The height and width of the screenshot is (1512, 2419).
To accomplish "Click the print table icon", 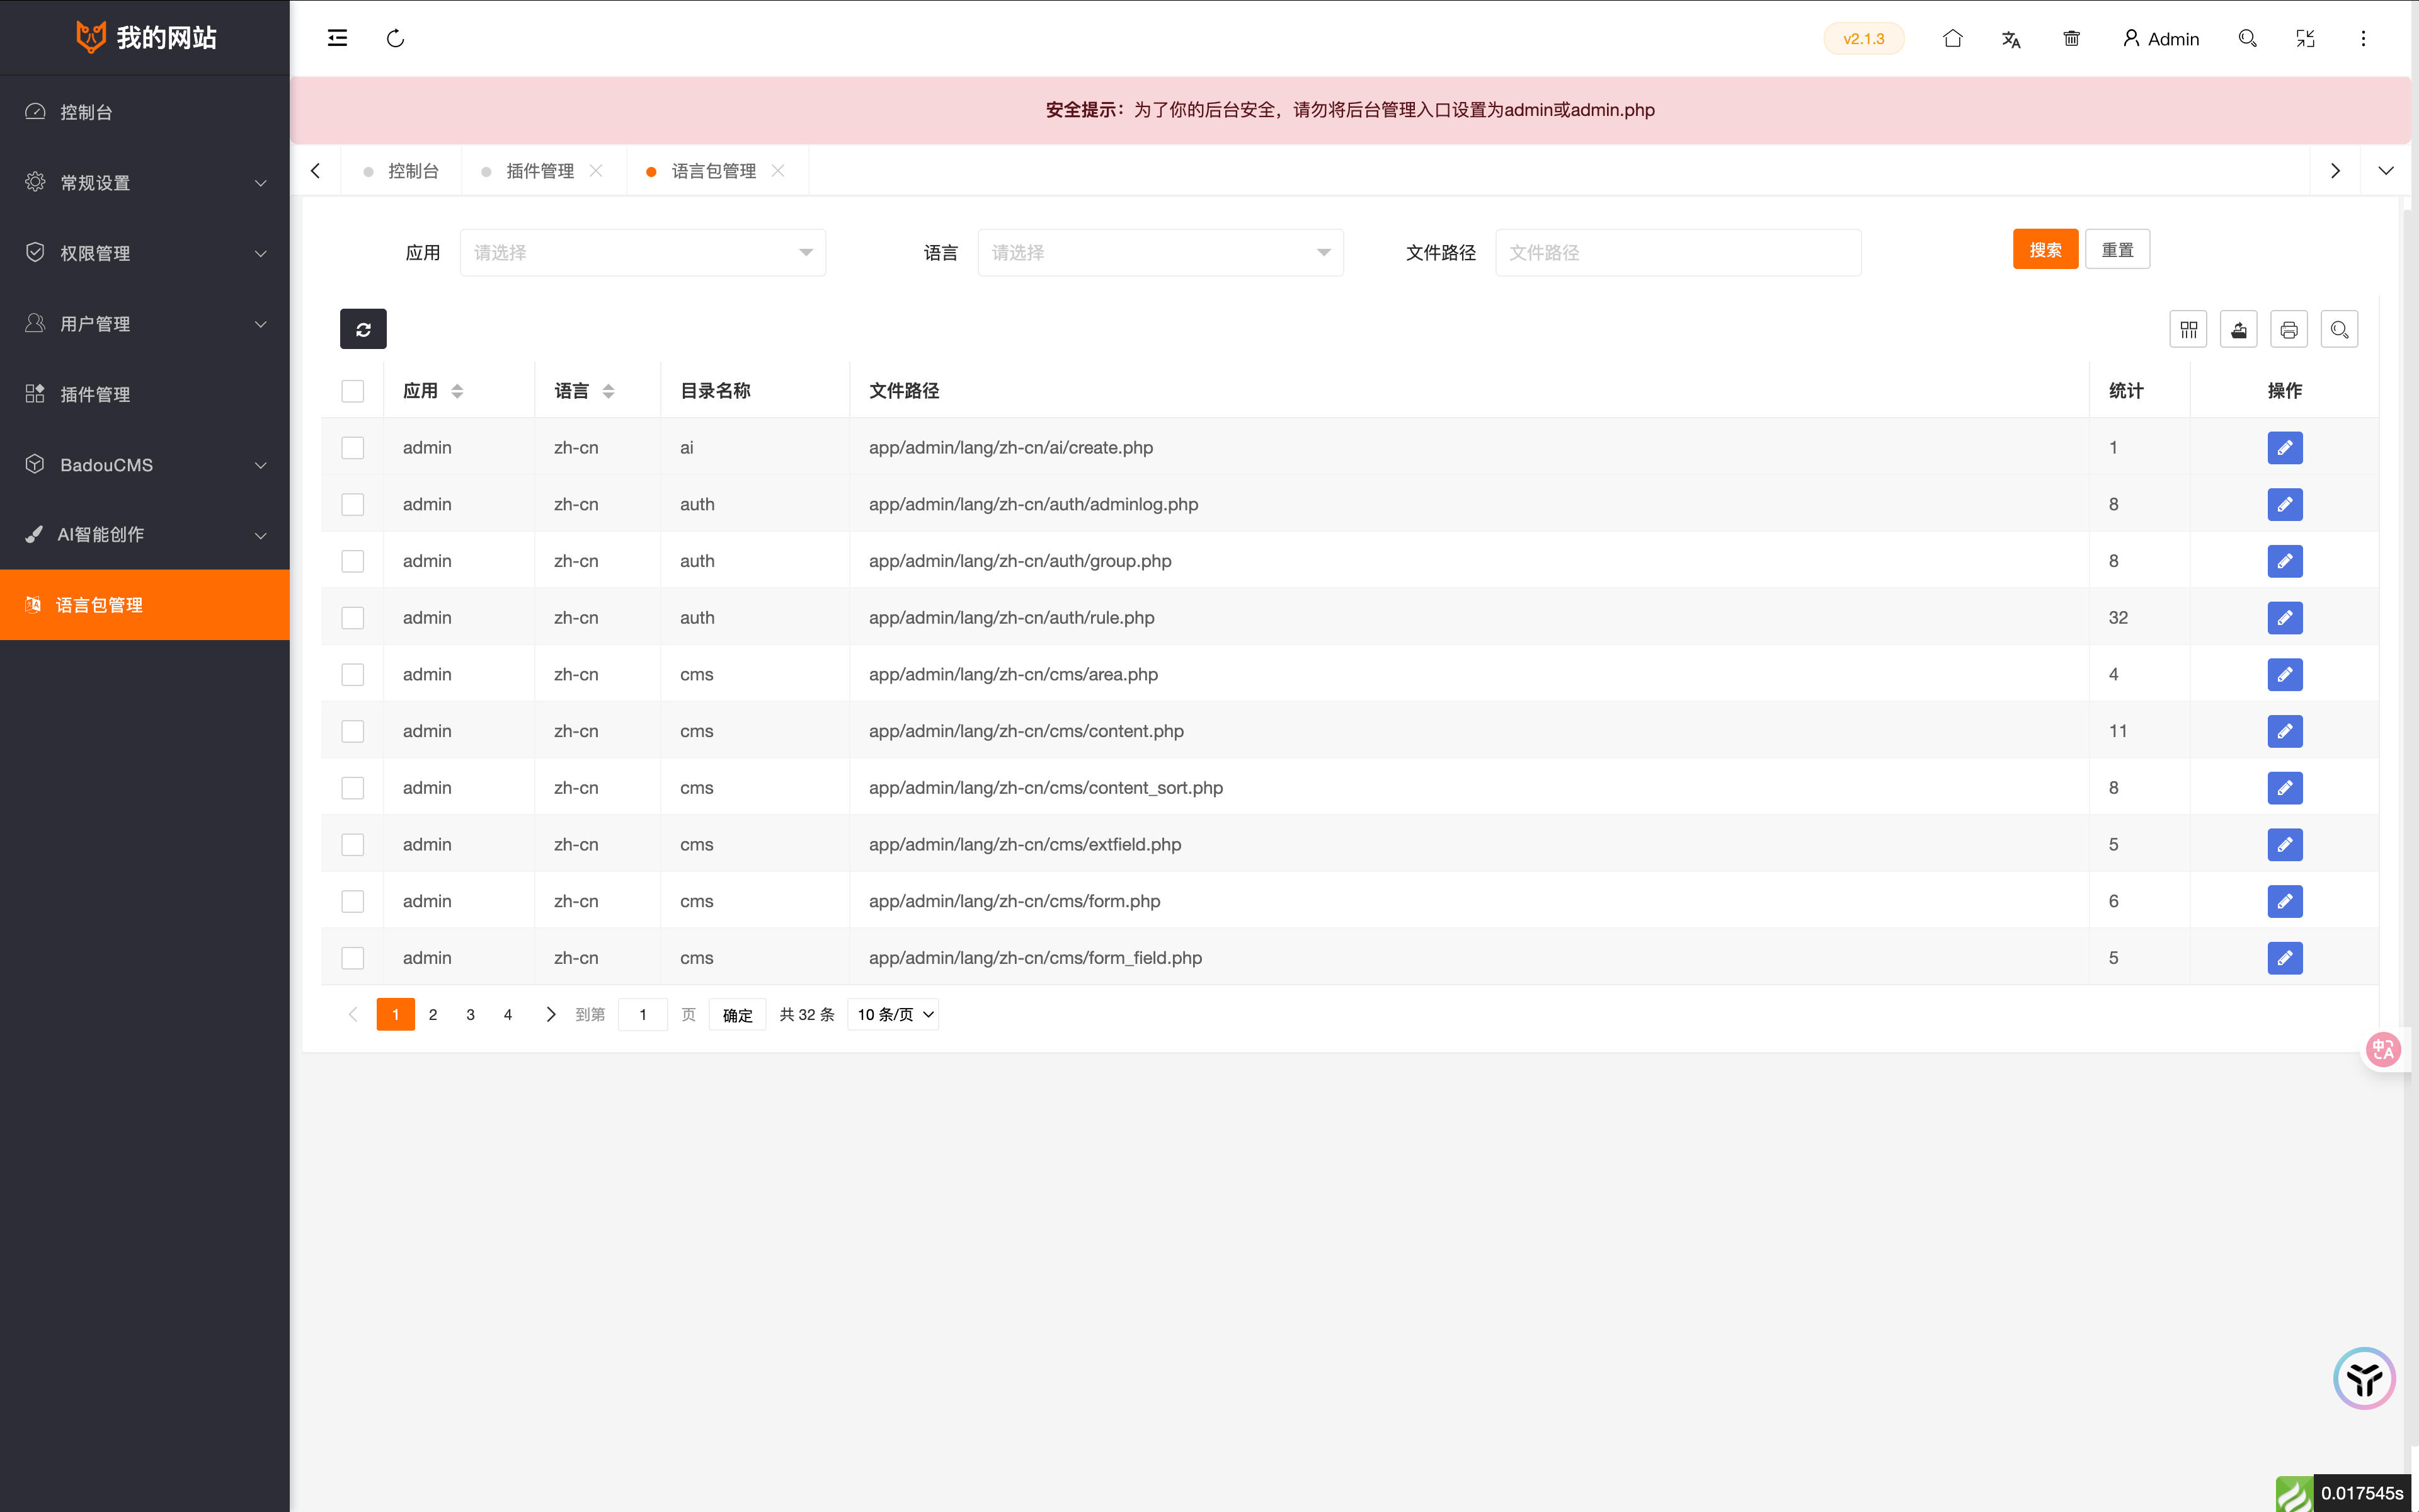I will coord(2288,329).
